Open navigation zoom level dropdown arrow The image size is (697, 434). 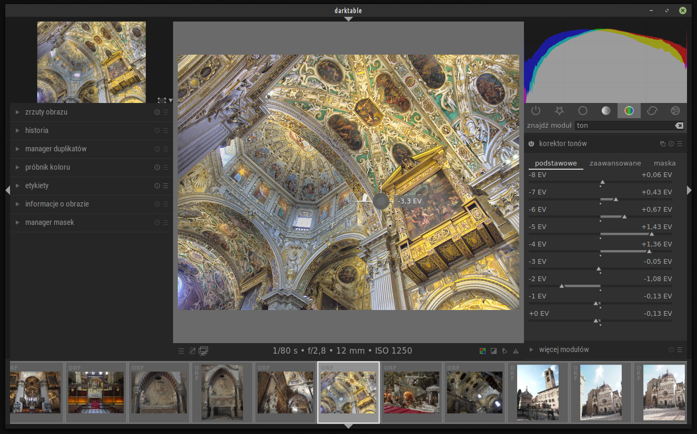(170, 100)
